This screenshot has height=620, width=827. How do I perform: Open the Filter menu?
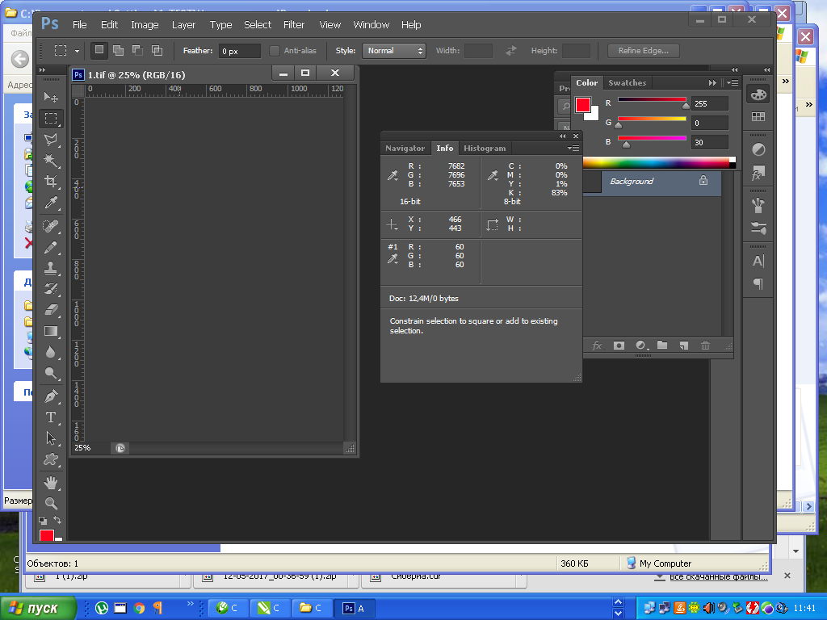(x=294, y=25)
